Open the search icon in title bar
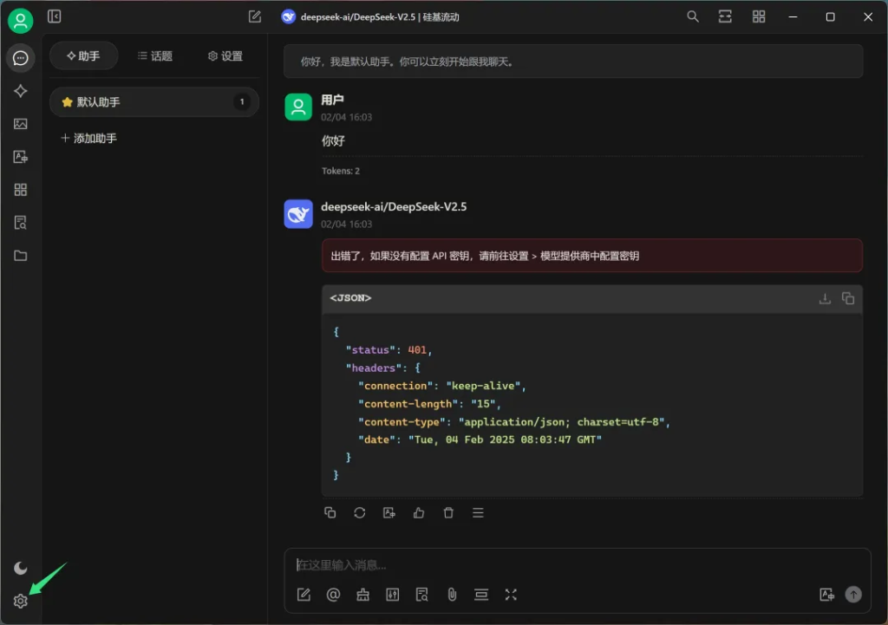 (693, 16)
